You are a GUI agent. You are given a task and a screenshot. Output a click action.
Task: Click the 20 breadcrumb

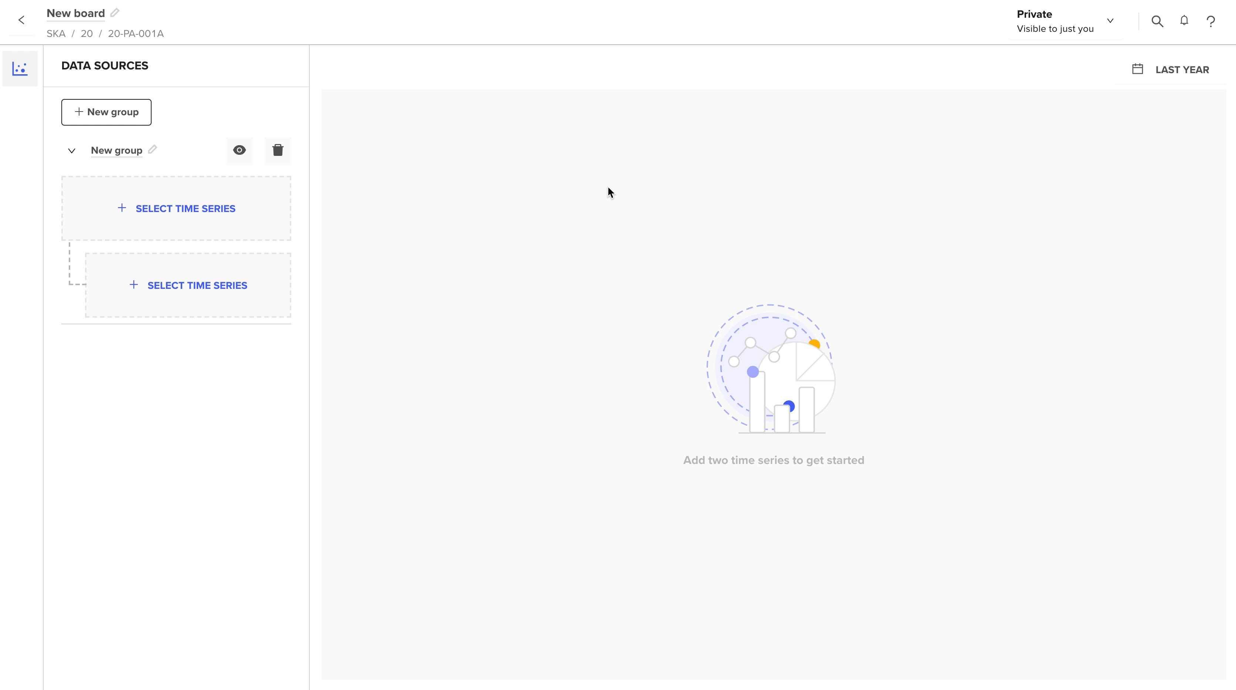point(87,34)
